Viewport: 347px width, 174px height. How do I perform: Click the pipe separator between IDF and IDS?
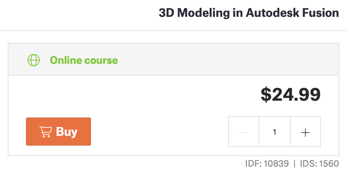(x=294, y=163)
